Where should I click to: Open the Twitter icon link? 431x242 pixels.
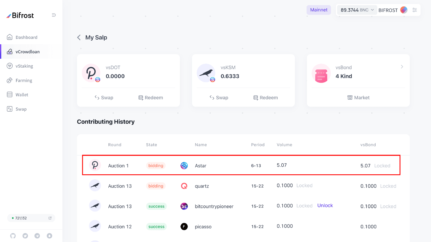pyautogui.click(x=25, y=236)
